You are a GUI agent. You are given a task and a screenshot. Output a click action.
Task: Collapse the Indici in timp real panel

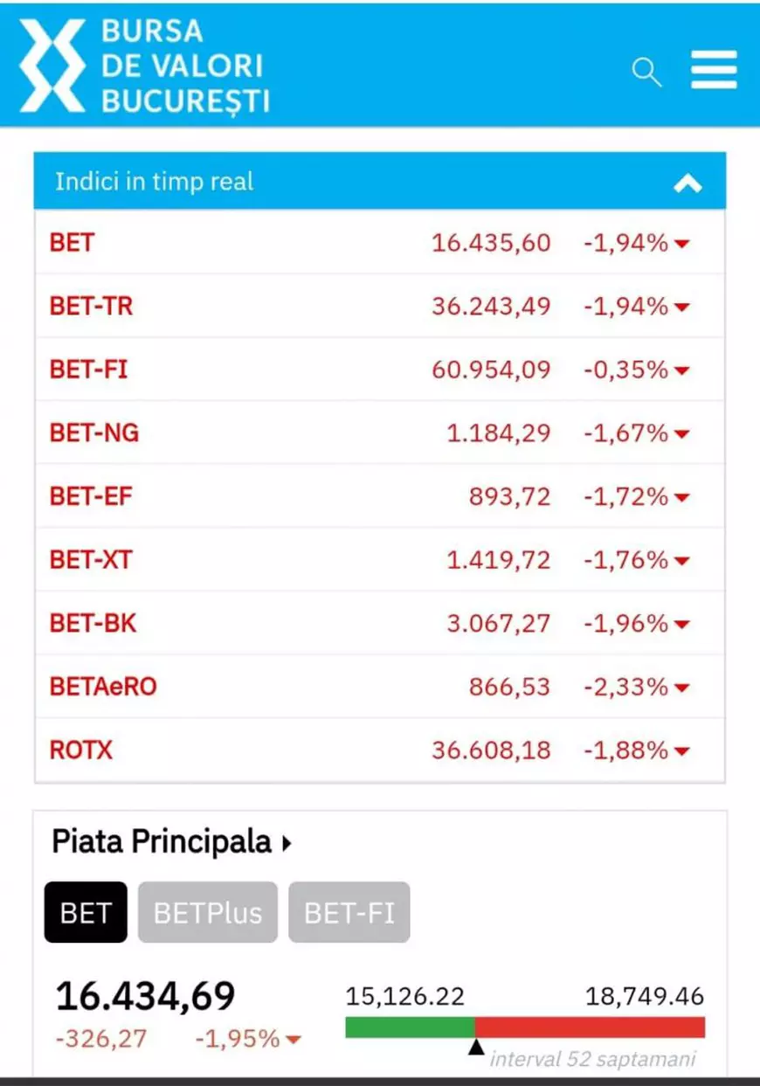coord(687,183)
